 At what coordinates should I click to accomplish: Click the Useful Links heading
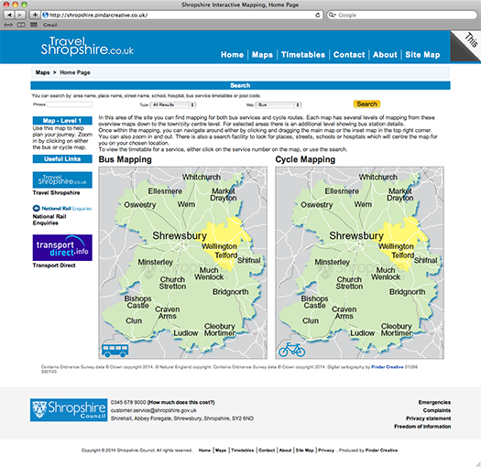click(62, 158)
